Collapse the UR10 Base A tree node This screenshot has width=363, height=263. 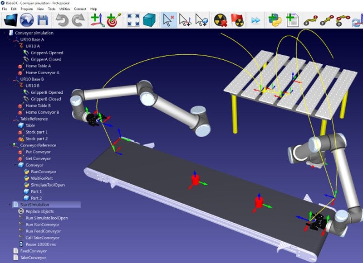click(x=10, y=39)
